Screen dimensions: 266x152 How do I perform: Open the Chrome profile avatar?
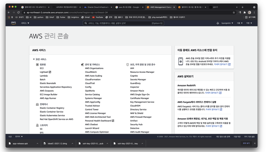tap(249, 12)
